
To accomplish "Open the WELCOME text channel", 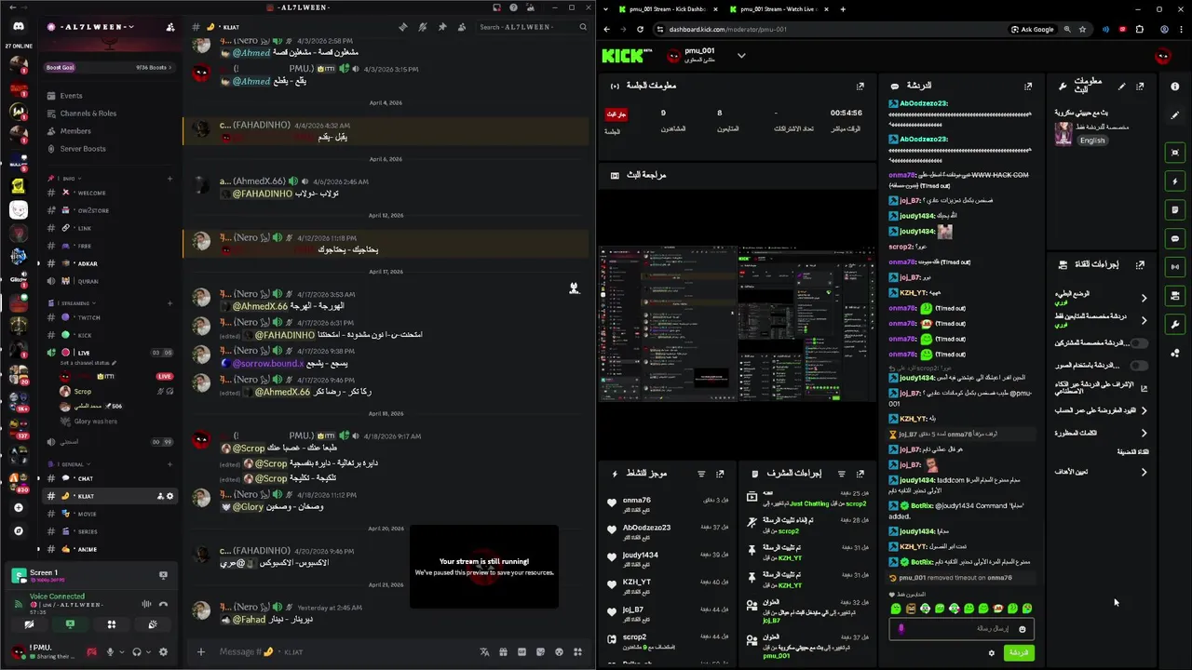I will [x=110, y=193].
